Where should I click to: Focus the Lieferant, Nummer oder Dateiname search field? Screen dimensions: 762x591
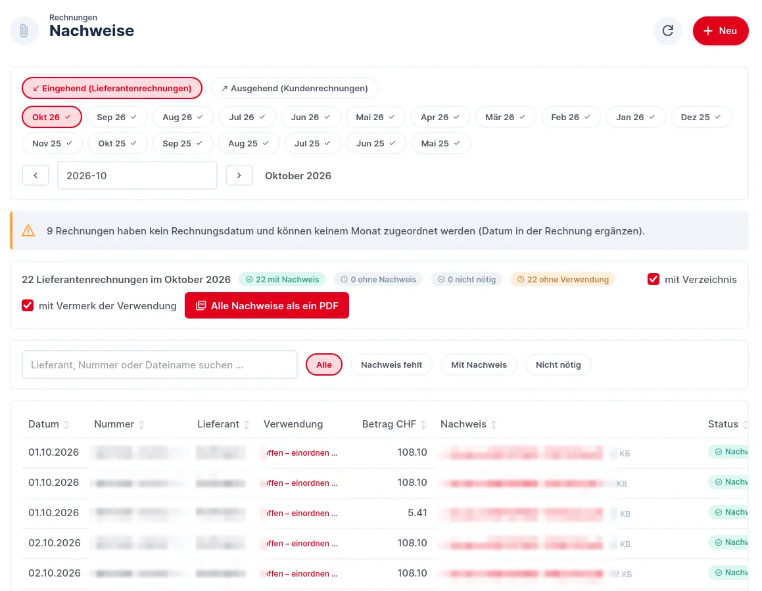click(x=159, y=365)
